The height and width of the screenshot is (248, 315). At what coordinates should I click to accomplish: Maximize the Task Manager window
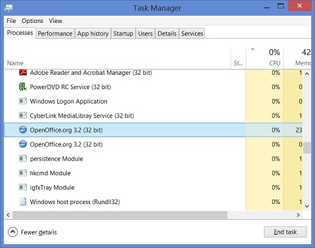tap(280, 6)
